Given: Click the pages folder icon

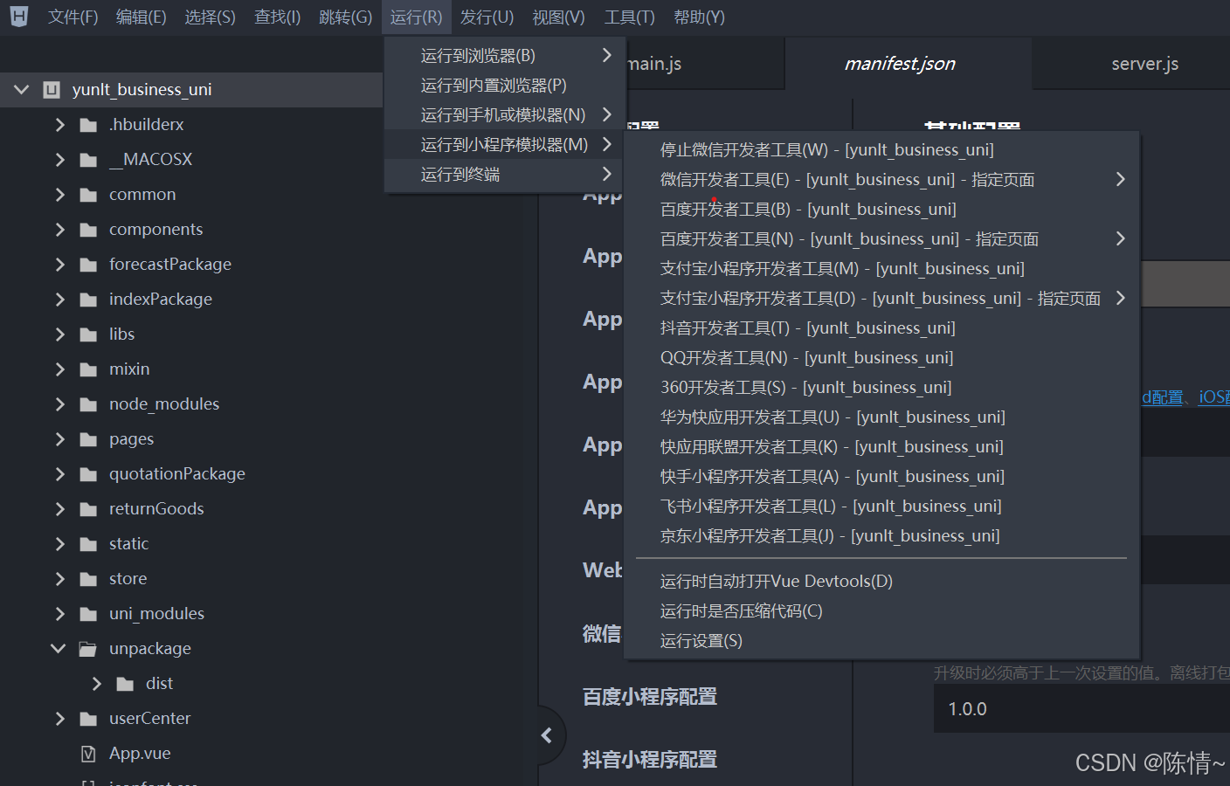Looking at the screenshot, I should (88, 439).
